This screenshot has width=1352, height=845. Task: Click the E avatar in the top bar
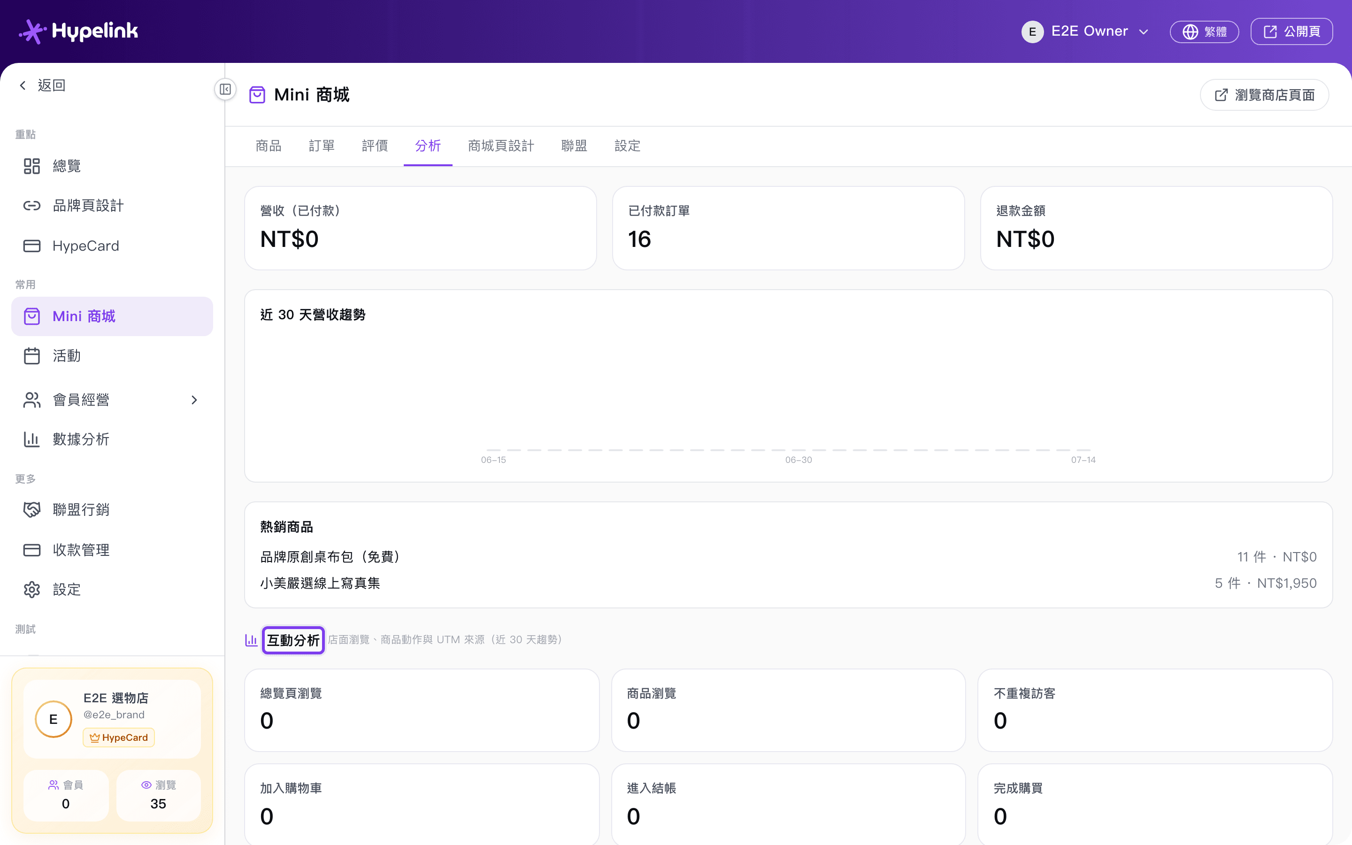[1032, 32]
